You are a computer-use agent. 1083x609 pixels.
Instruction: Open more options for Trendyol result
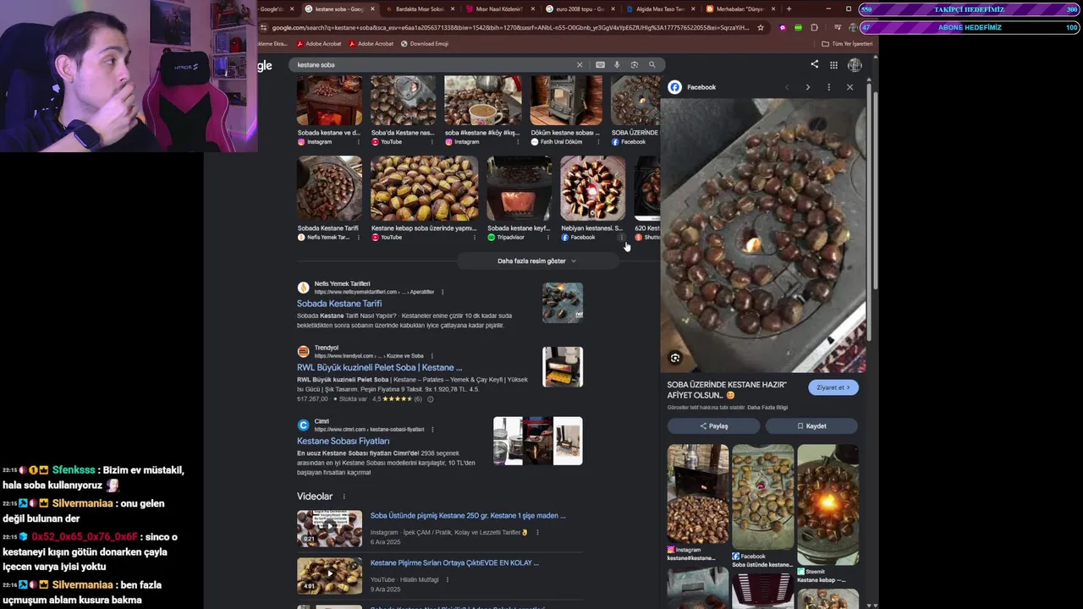[432, 356]
